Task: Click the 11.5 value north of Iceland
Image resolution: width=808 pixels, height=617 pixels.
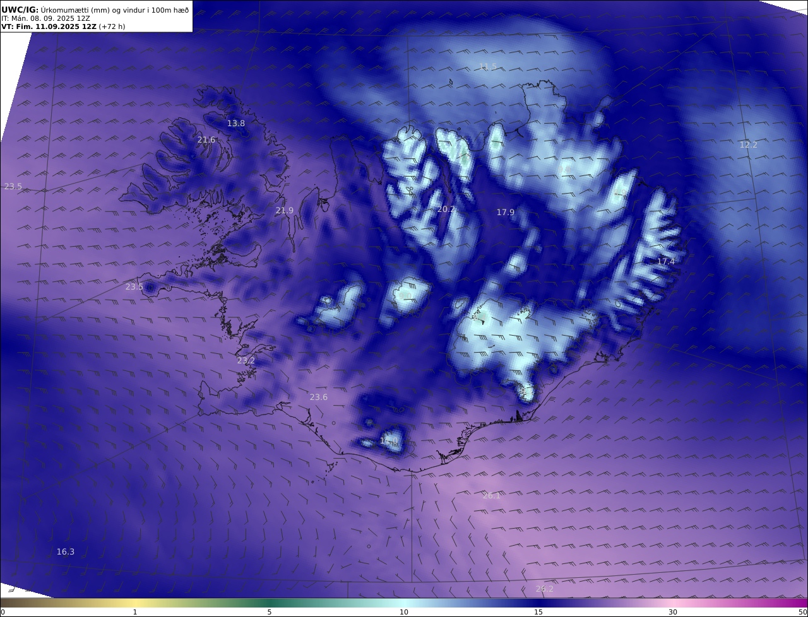Action: coord(488,66)
